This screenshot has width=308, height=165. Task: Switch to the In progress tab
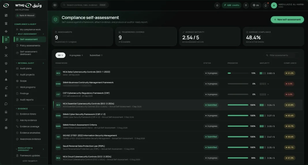tap(76, 55)
